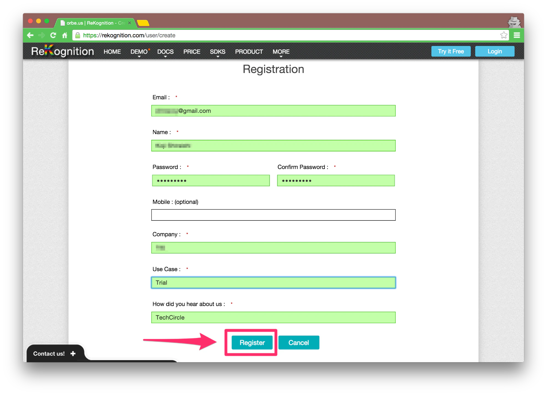Open the PRODUCT nav item

[x=249, y=52]
